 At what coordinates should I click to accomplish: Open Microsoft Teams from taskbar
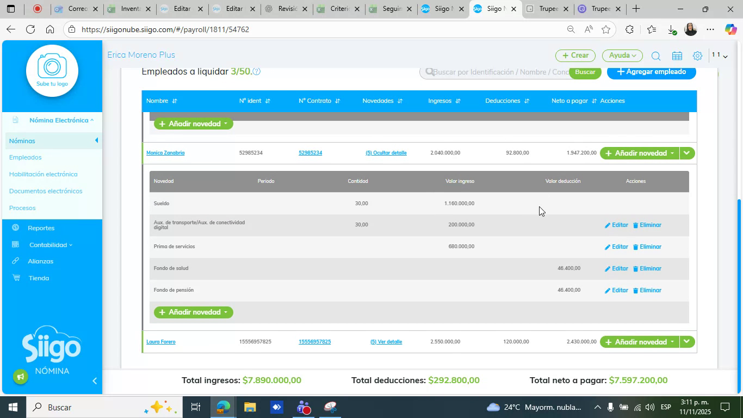303,407
